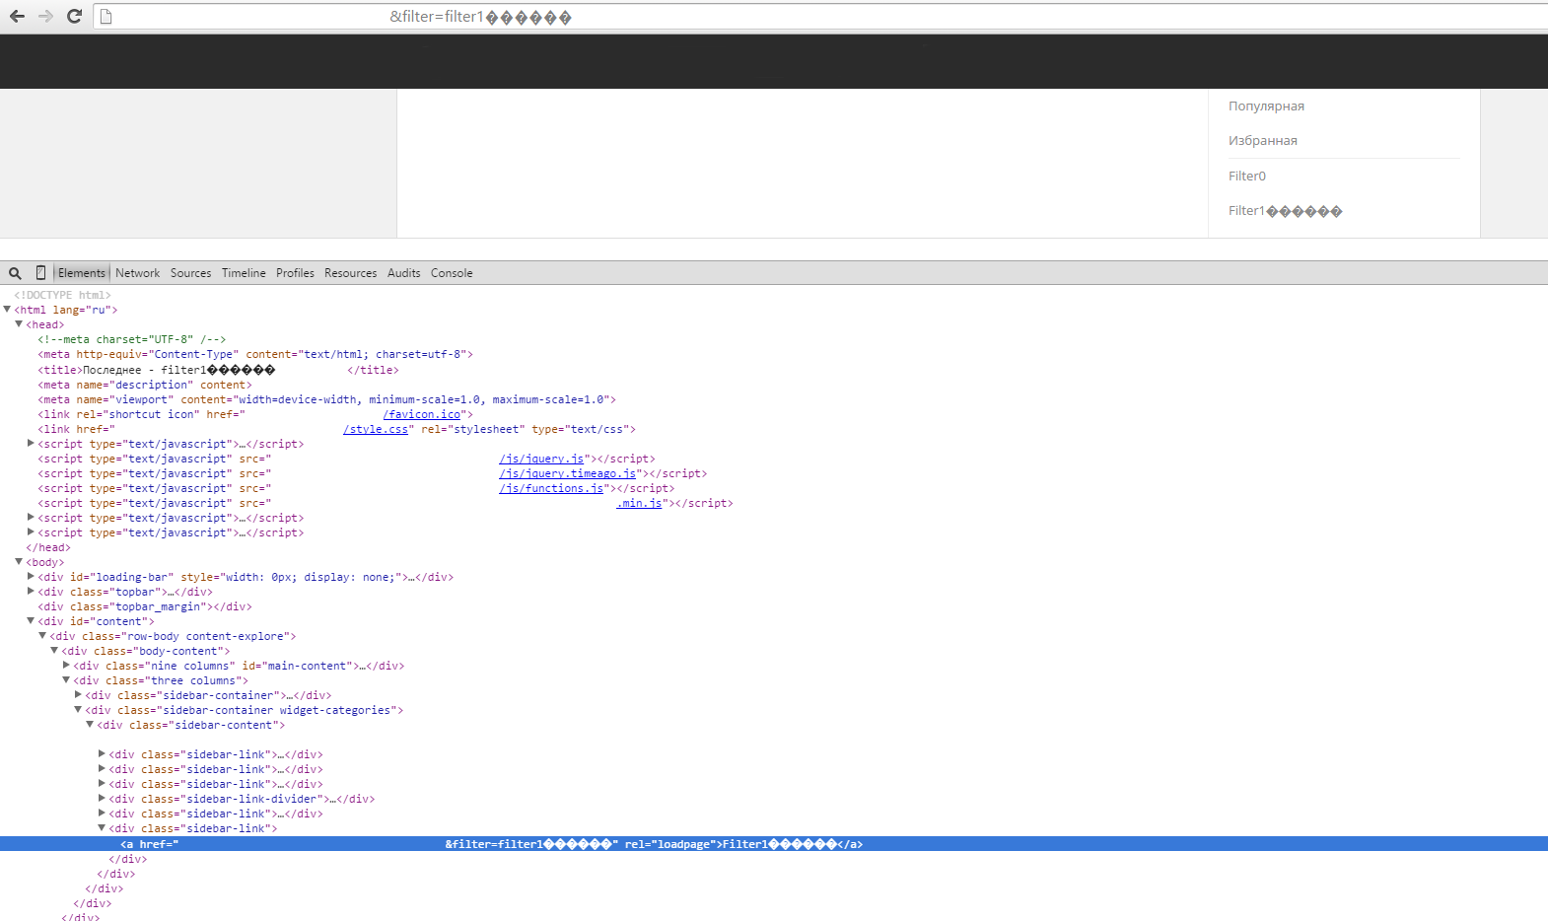
Task: Open the Resources tab
Action: point(350,273)
